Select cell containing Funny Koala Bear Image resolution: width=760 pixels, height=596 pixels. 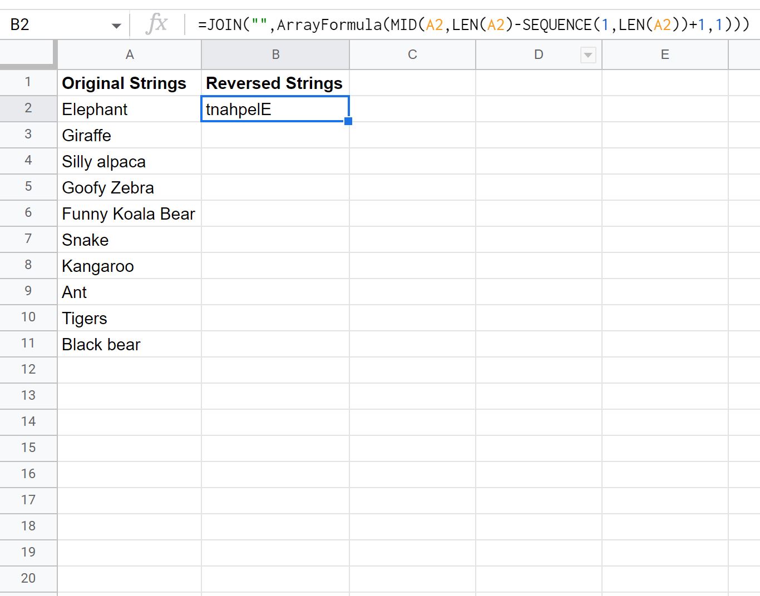click(x=129, y=213)
